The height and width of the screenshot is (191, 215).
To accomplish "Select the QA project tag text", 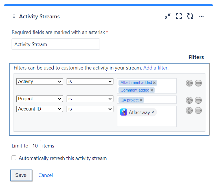I will tap(130, 100).
